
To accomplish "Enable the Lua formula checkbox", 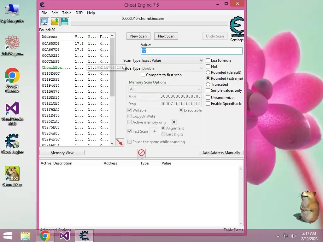I will coord(208,60).
